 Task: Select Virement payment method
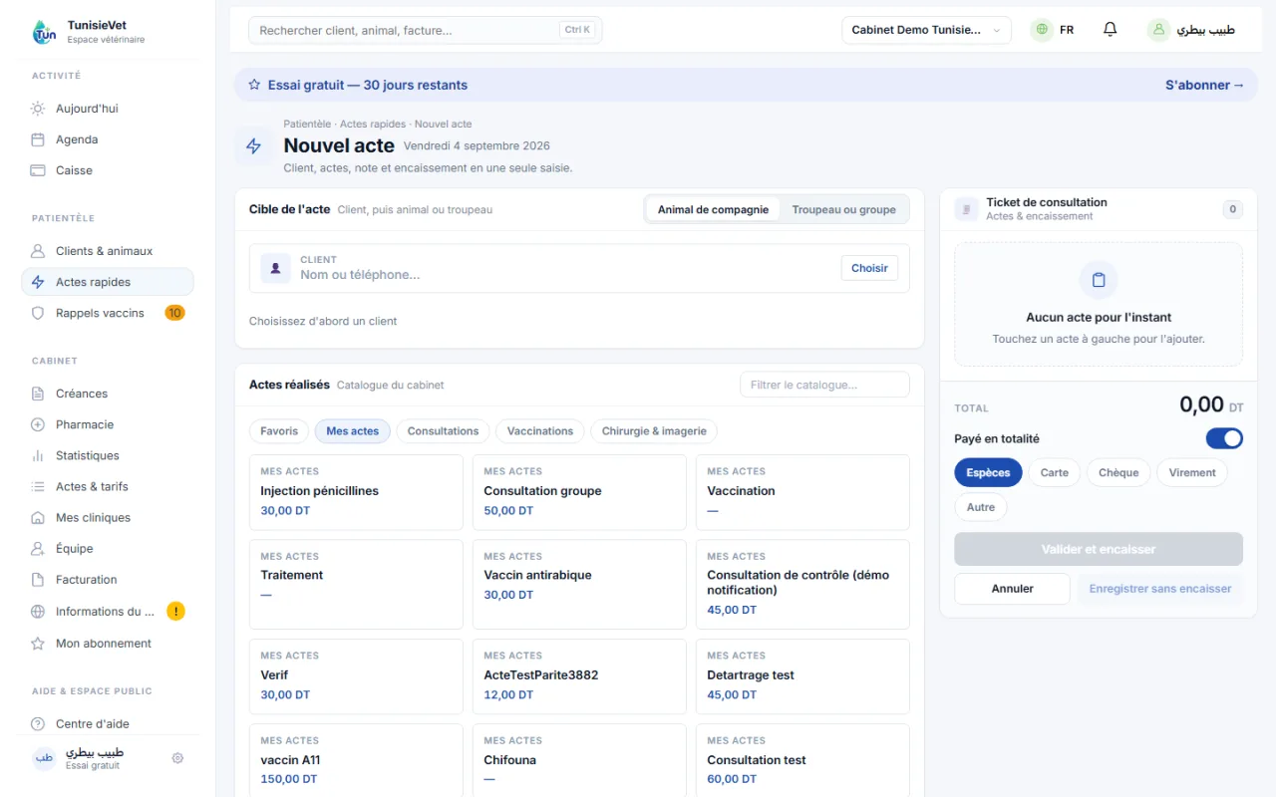tap(1192, 473)
